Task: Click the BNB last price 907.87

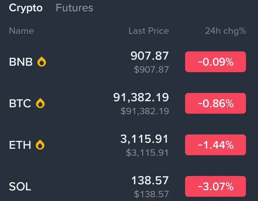Action: [x=150, y=56]
